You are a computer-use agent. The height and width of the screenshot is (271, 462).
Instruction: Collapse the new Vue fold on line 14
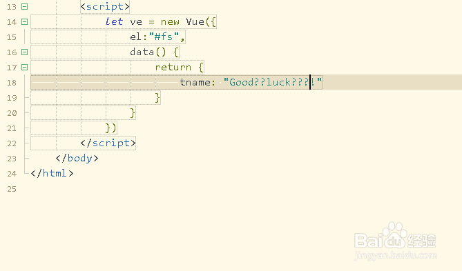tap(24, 22)
